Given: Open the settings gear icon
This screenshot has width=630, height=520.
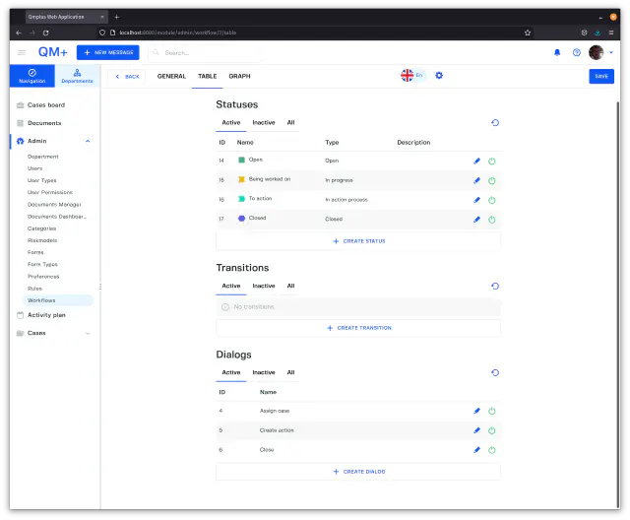Looking at the screenshot, I should click(439, 75).
